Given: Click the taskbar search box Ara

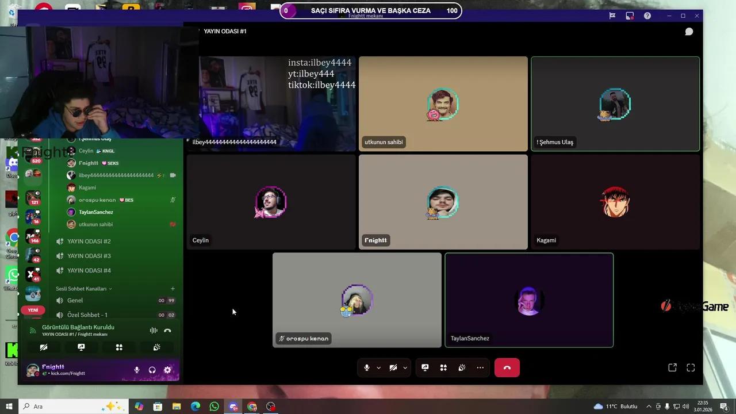Looking at the screenshot, I should 75,407.
